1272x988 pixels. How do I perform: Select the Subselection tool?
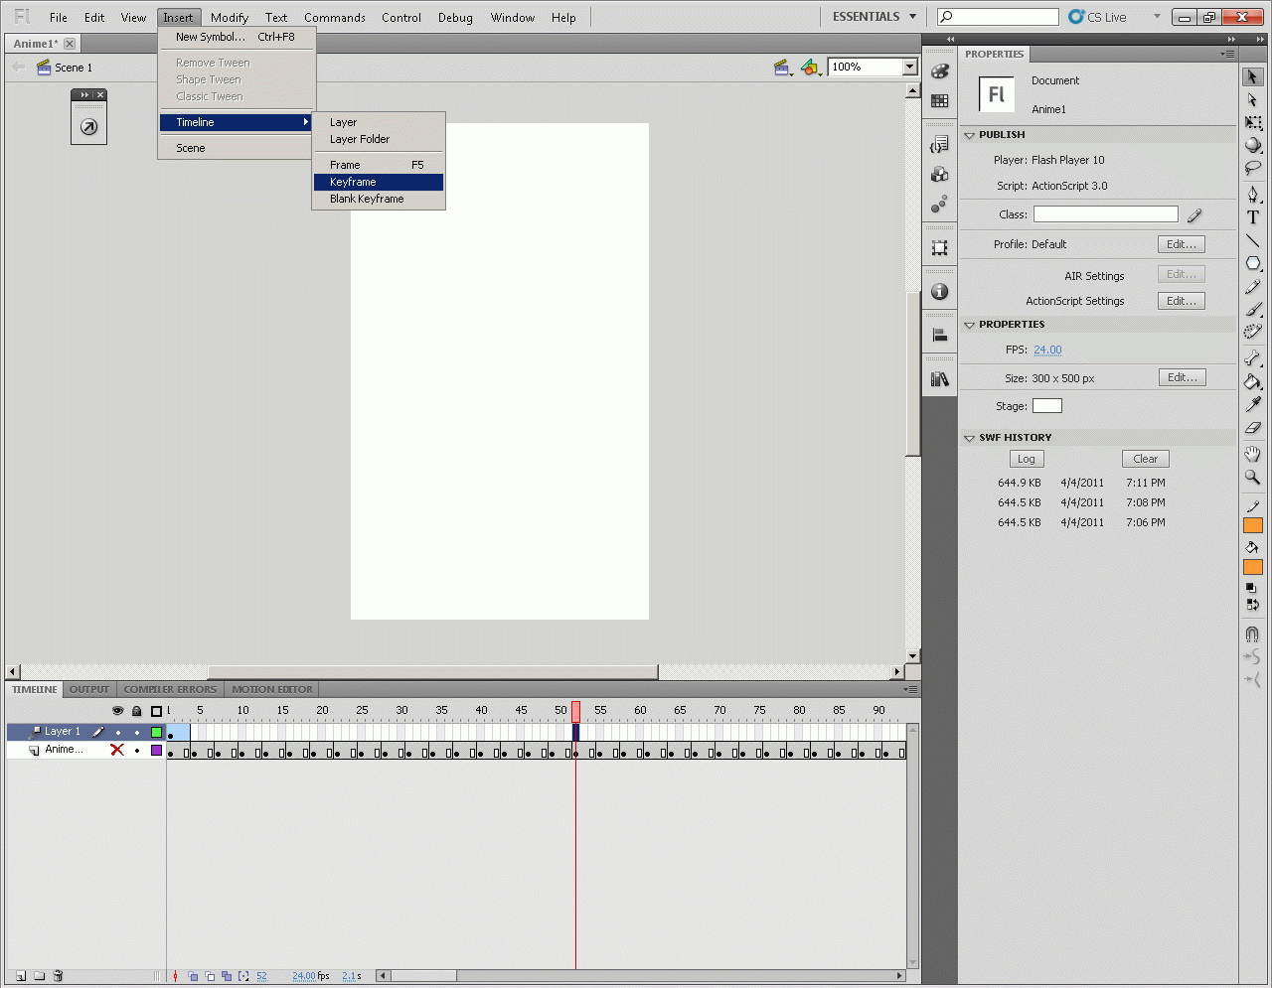pyautogui.click(x=1252, y=99)
